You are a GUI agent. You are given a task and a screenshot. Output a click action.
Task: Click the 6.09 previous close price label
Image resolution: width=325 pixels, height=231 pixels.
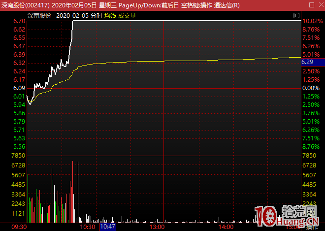point(19,88)
